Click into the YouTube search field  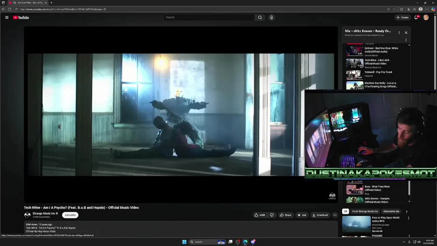[209, 17]
